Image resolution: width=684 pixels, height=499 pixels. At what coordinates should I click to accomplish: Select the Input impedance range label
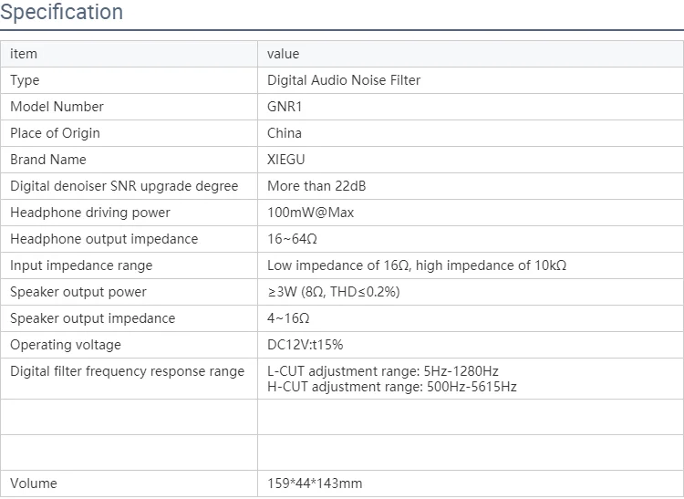pos(81,265)
